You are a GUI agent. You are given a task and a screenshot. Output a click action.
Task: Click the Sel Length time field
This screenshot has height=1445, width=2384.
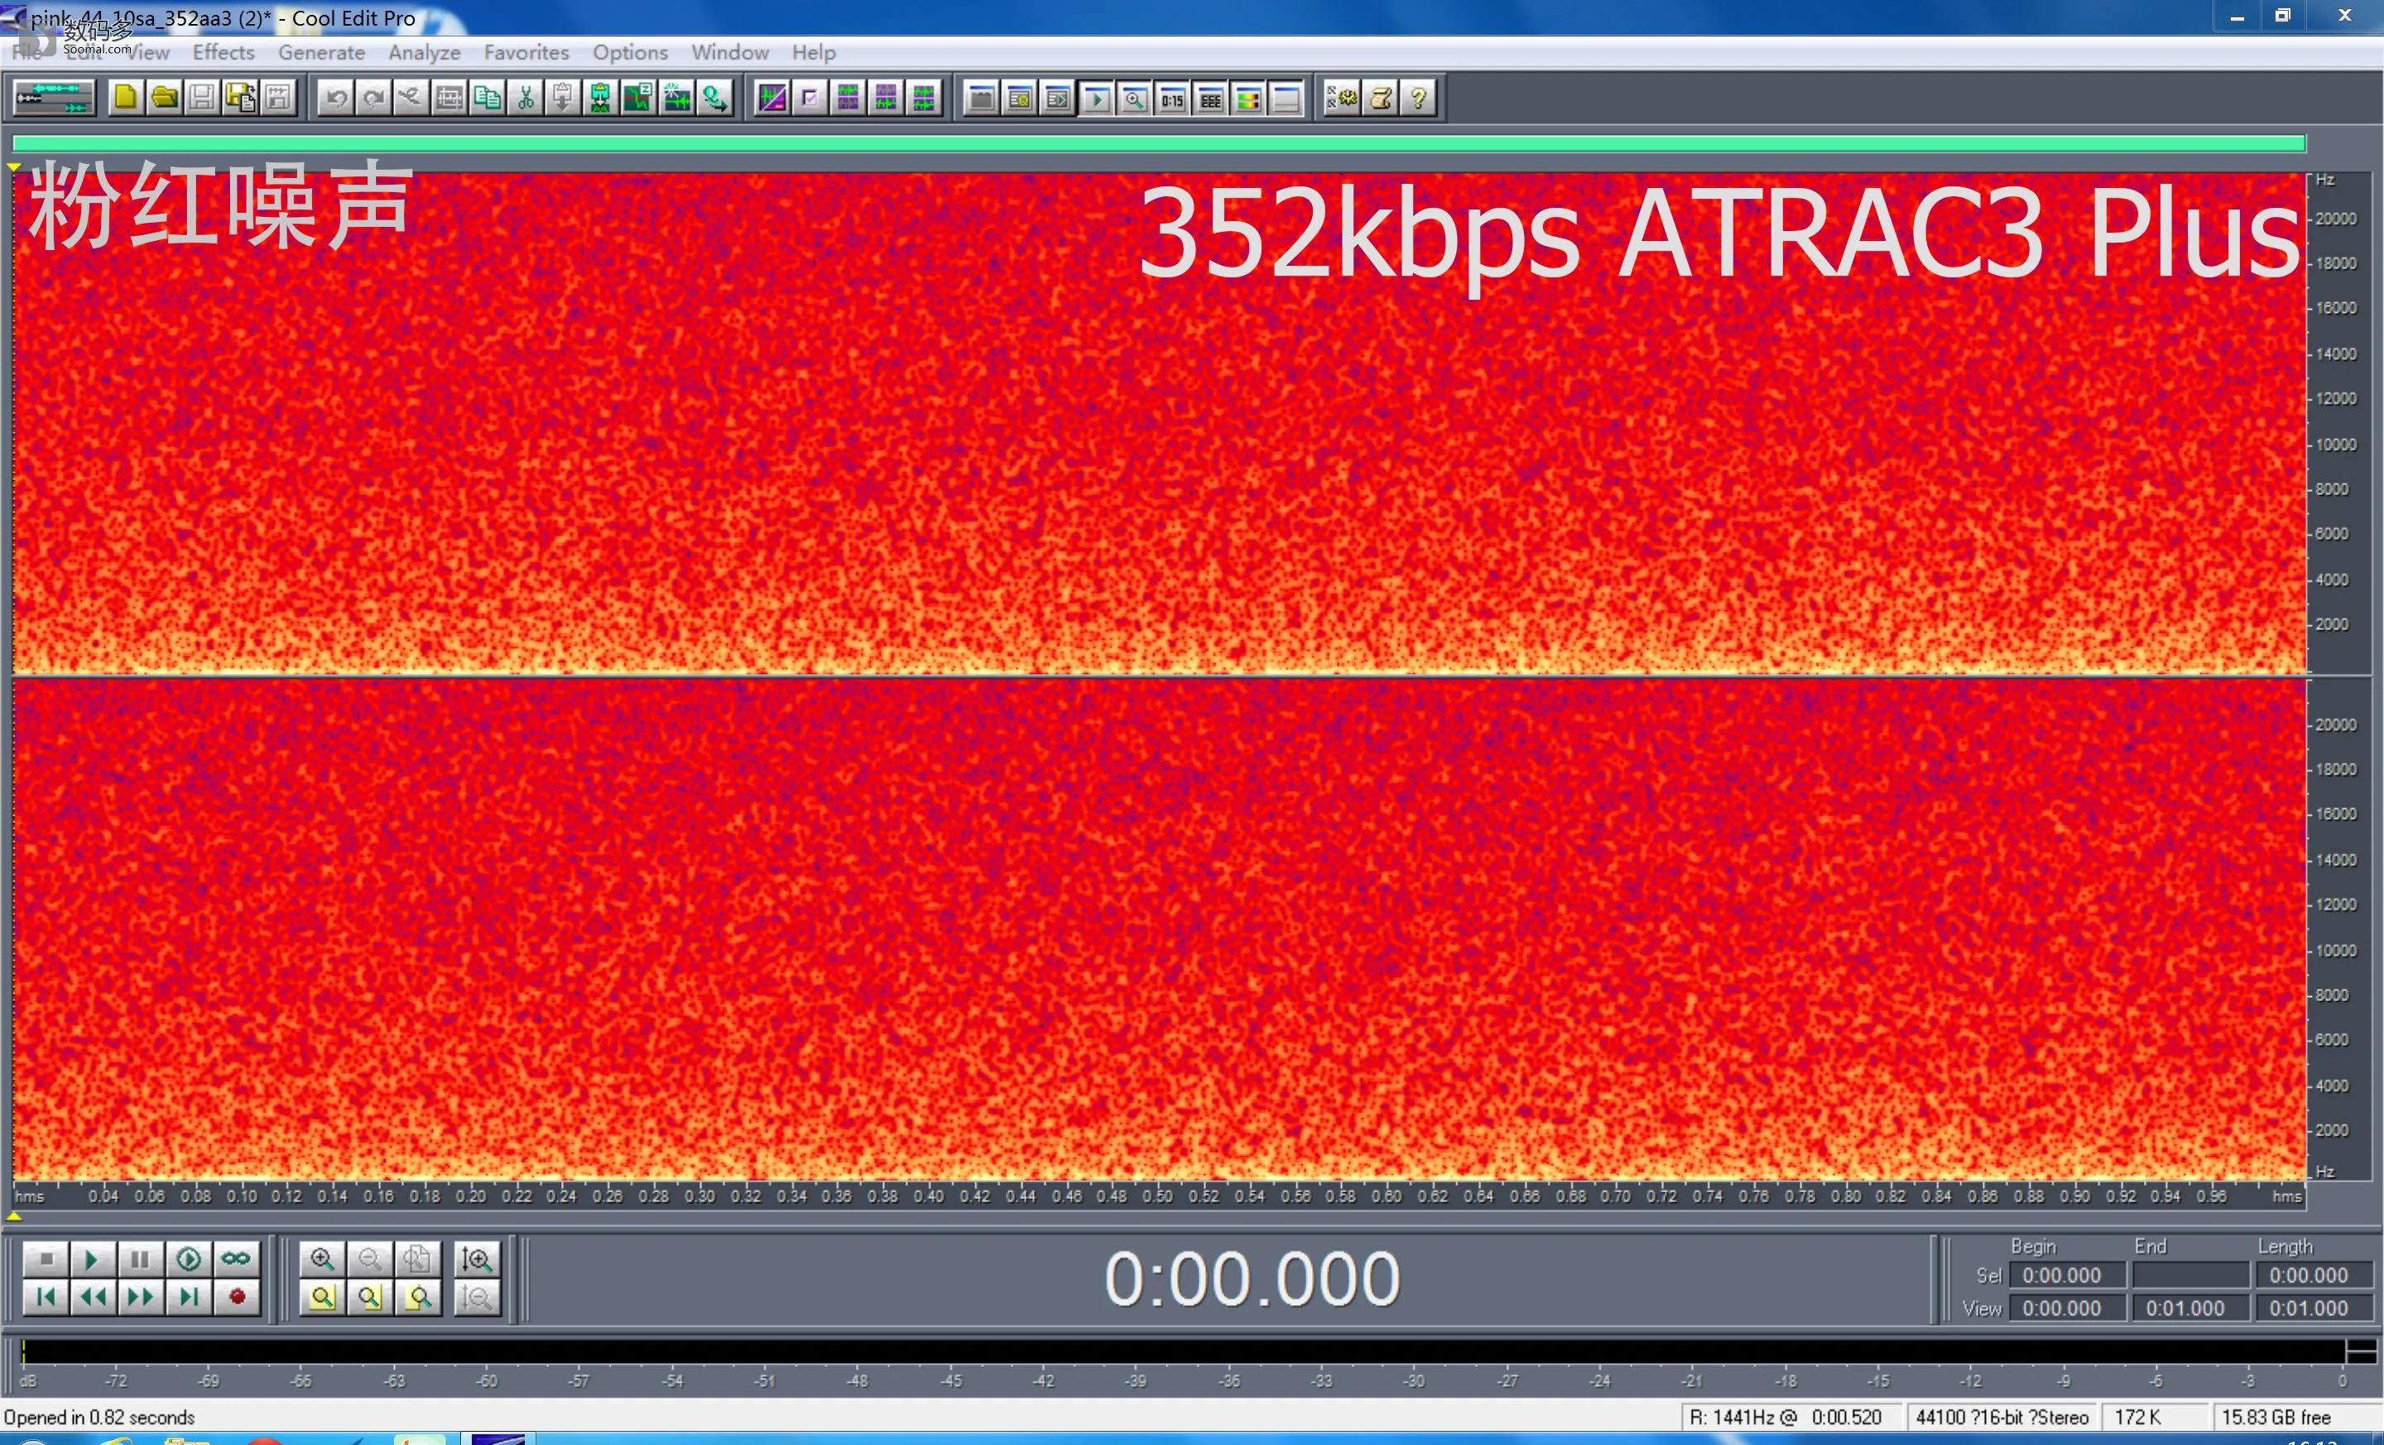coord(2314,1275)
